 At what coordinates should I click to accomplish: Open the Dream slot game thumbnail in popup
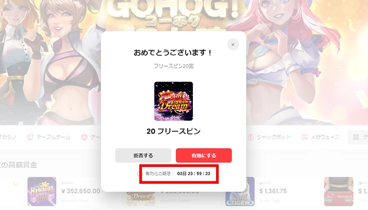point(173,101)
